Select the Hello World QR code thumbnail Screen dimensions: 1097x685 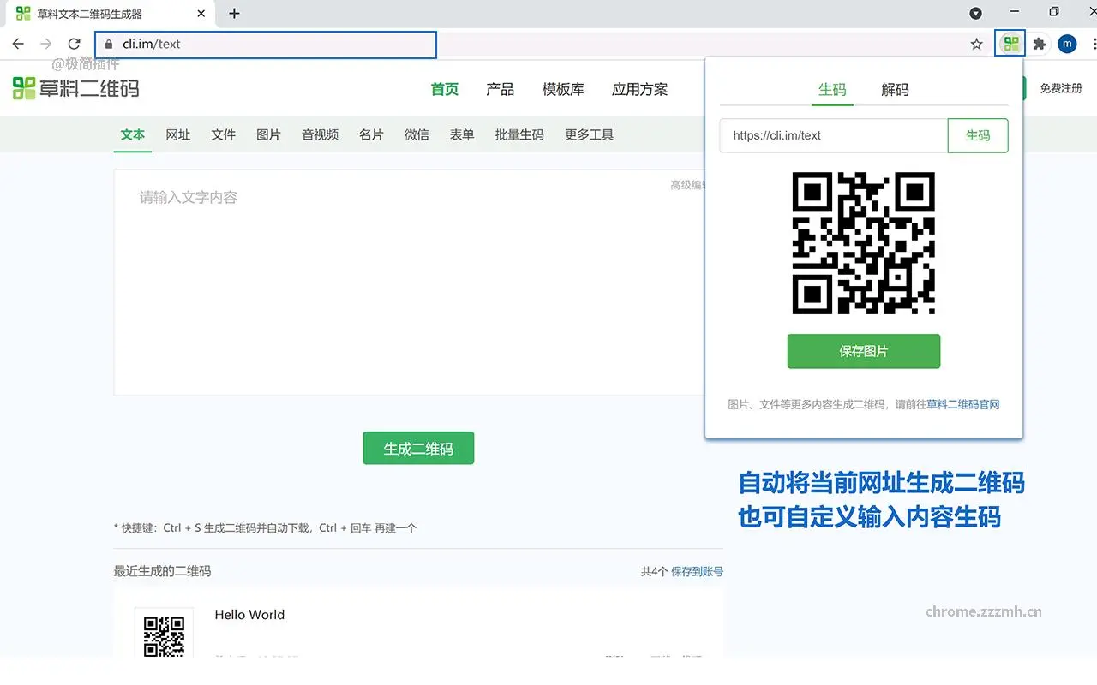pyautogui.click(x=164, y=635)
